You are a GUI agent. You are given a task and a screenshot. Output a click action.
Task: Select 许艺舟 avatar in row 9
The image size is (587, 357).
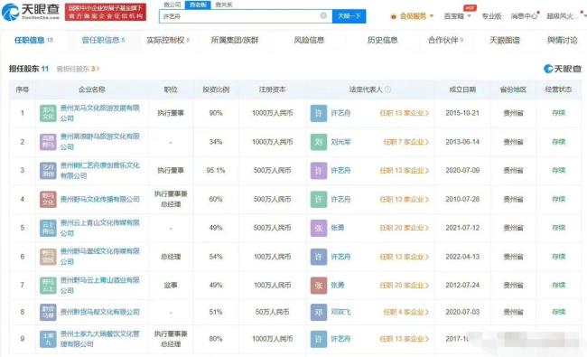(319, 339)
